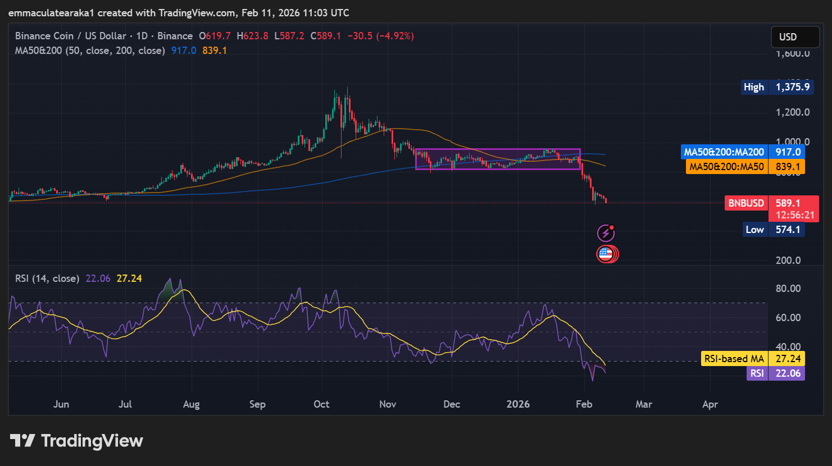
Task: Click the Low 574.1 price label
Action: point(775,230)
